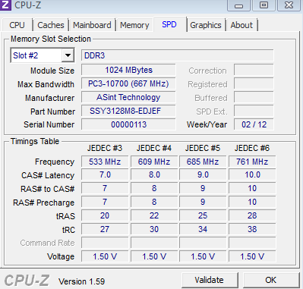Open the Caches tab
Viewport: 303px width, 289px height.
pyautogui.click(x=51, y=25)
